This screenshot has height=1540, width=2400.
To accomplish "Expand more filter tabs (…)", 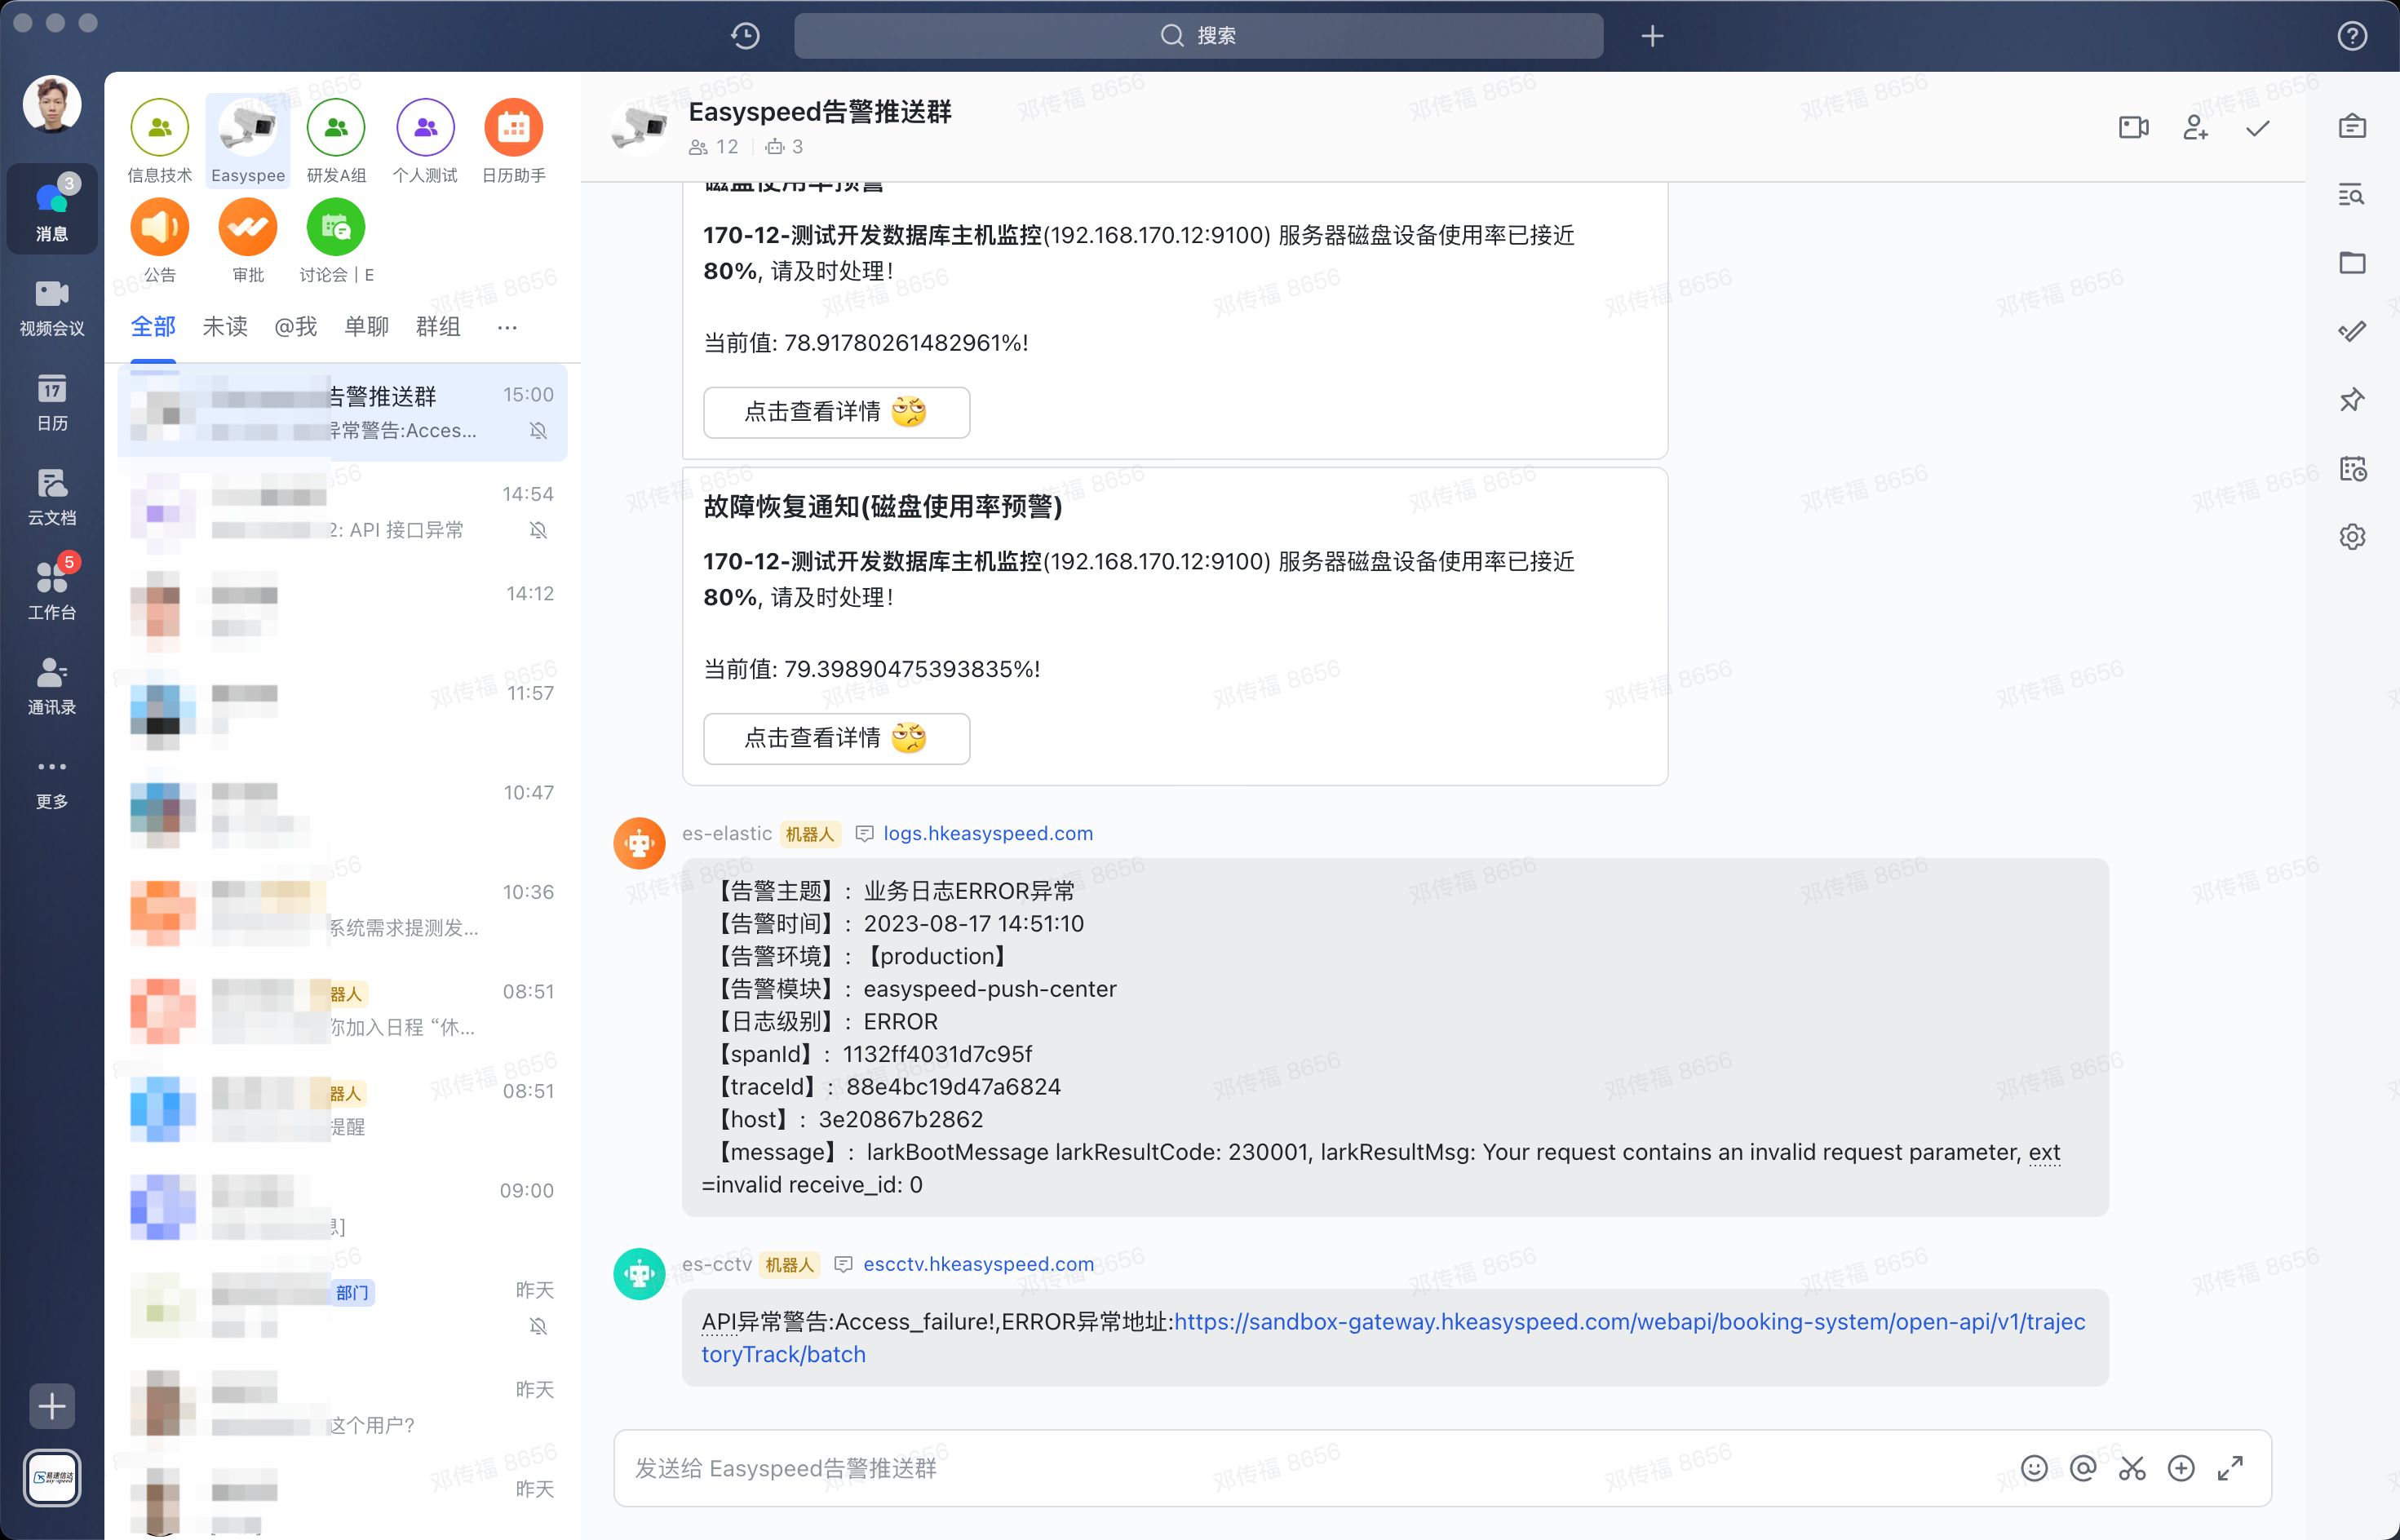I will point(507,327).
